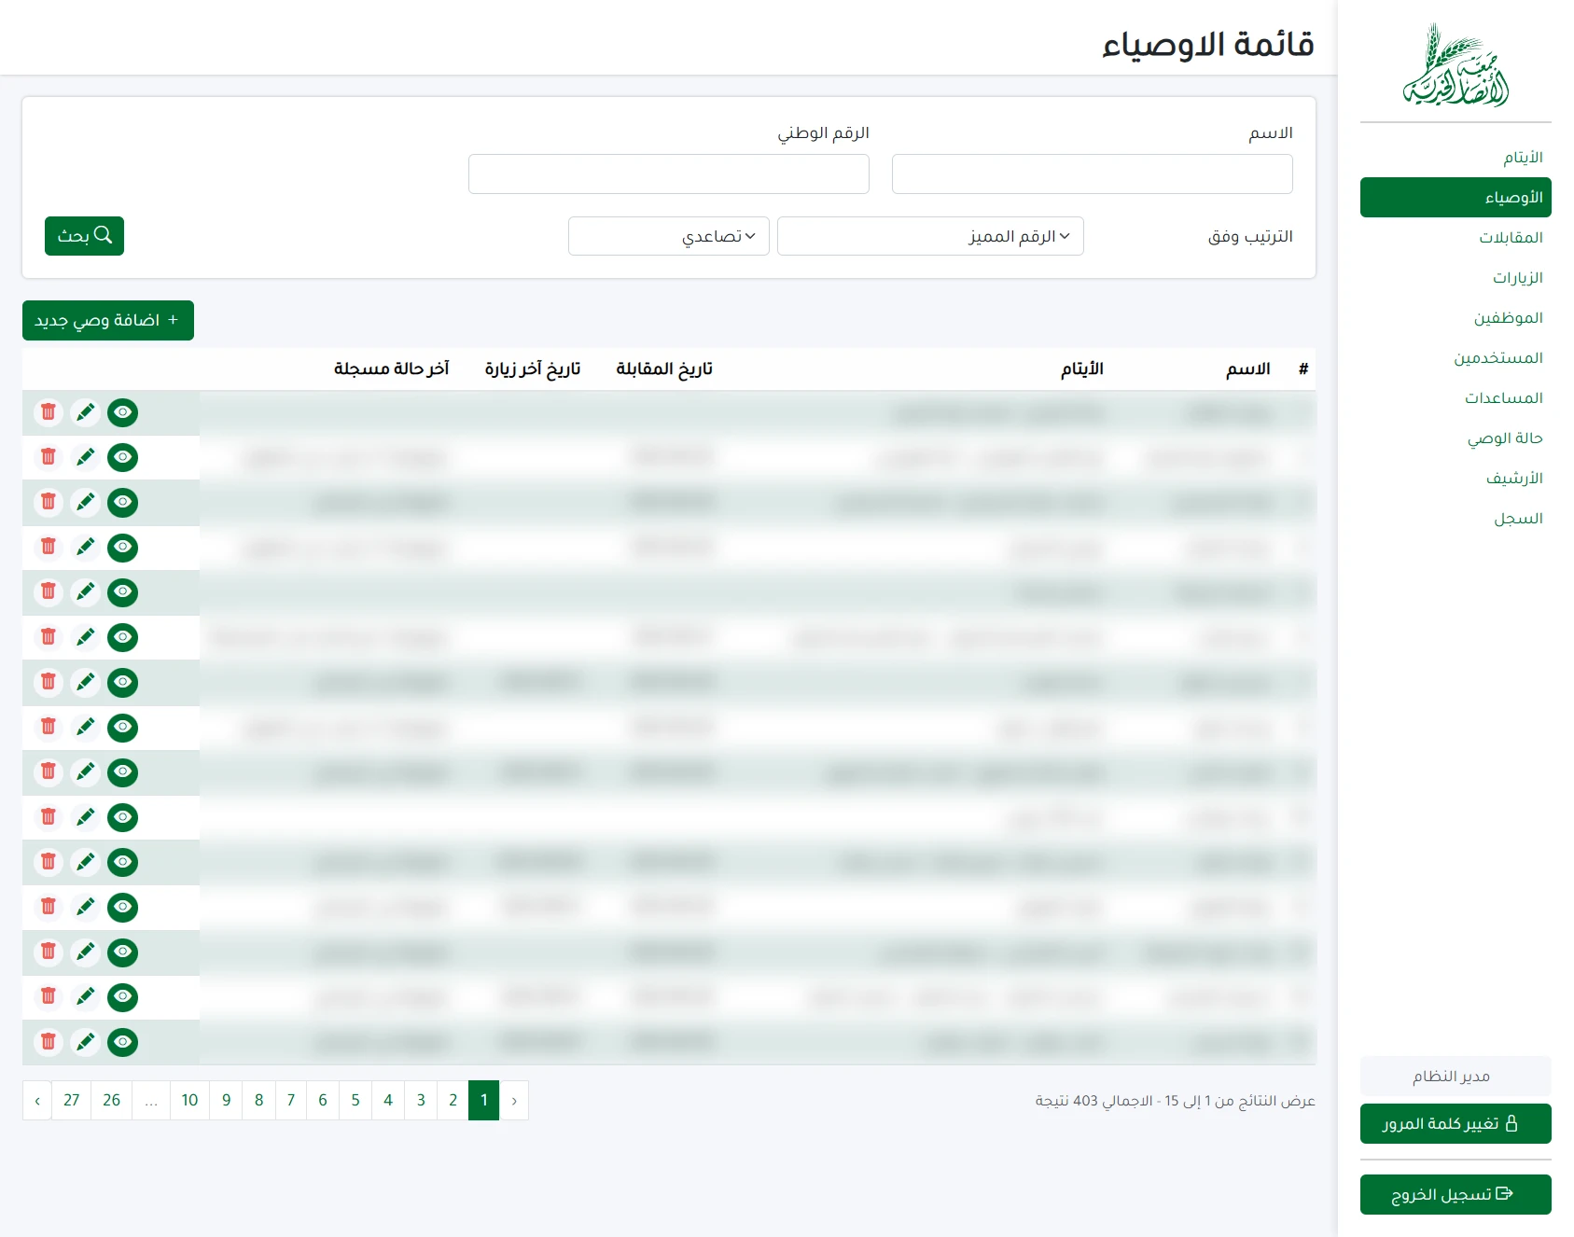Open الأيتام section in the sidebar
Viewport: 1574px width, 1237px height.
click(x=1456, y=158)
